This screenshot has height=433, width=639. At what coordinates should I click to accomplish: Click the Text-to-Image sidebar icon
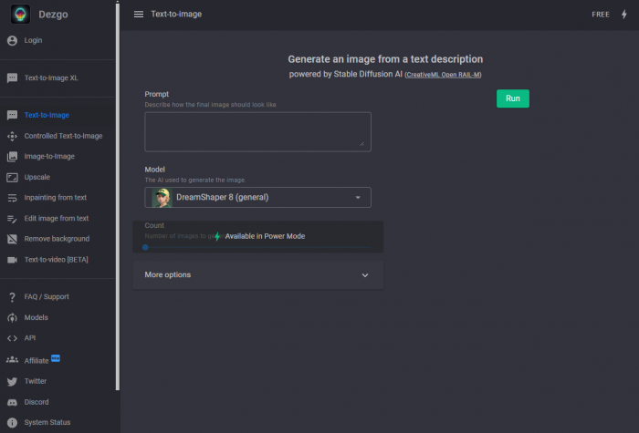click(x=12, y=115)
